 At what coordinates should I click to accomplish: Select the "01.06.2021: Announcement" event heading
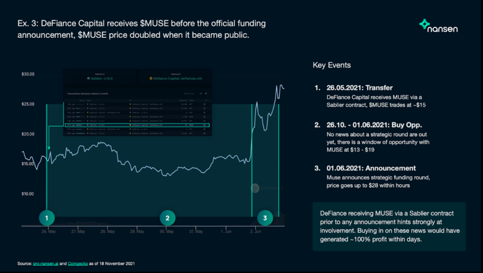click(x=371, y=168)
